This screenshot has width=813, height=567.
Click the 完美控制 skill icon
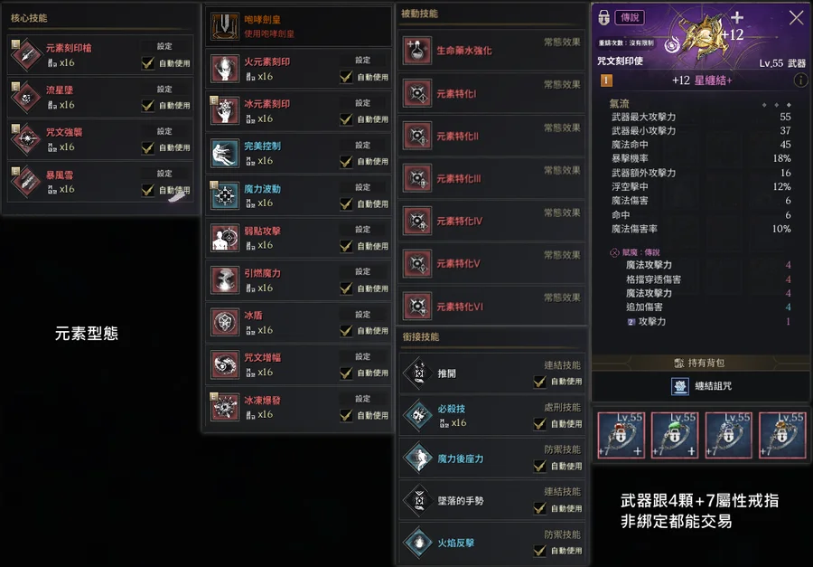coord(225,154)
